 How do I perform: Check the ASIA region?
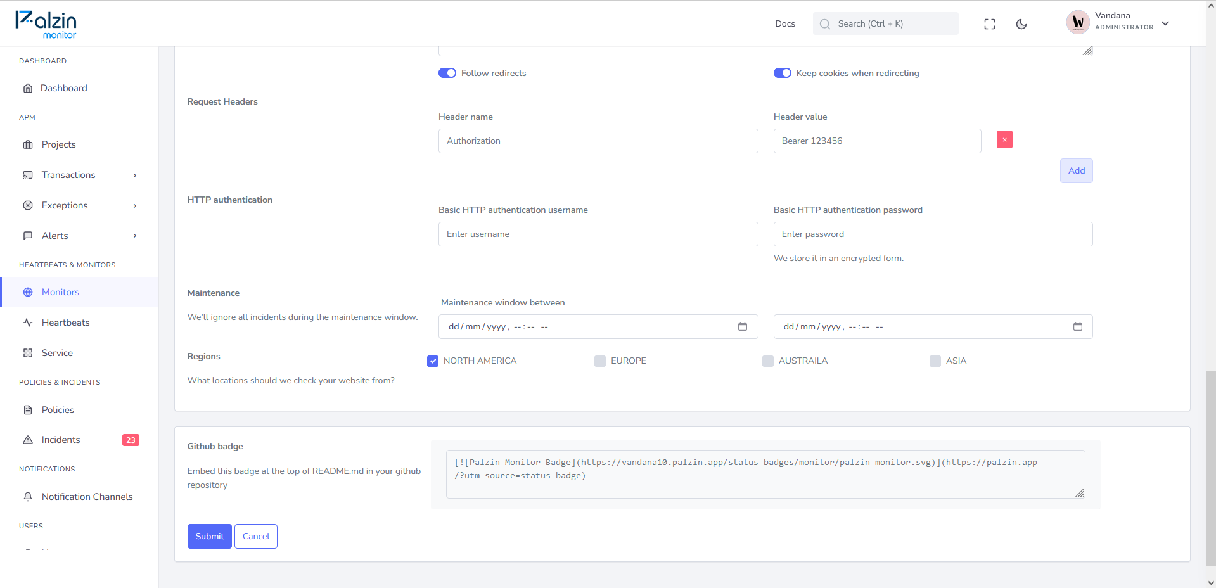(x=935, y=361)
